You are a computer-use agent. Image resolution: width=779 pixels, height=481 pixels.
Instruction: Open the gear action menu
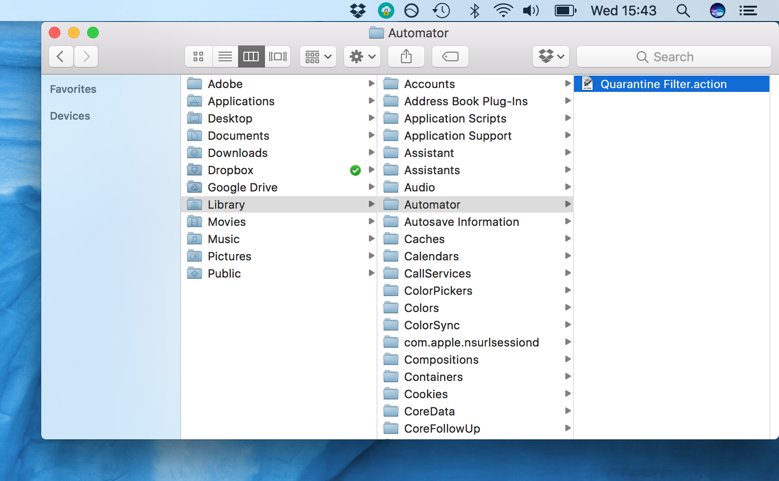pos(362,56)
